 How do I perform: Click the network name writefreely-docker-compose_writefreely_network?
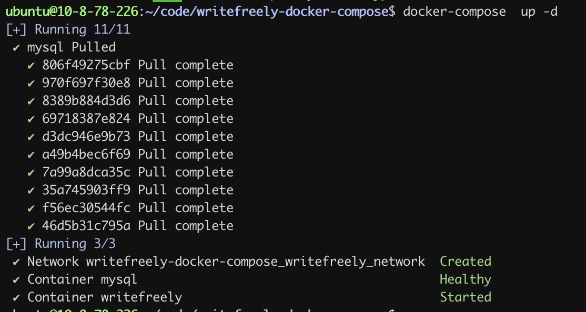pyautogui.click(x=256, y=262)
